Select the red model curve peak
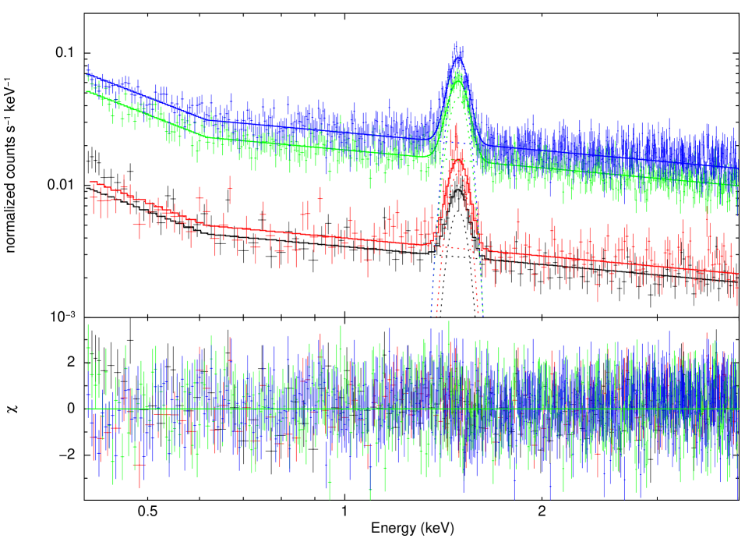 click(458, 160)
